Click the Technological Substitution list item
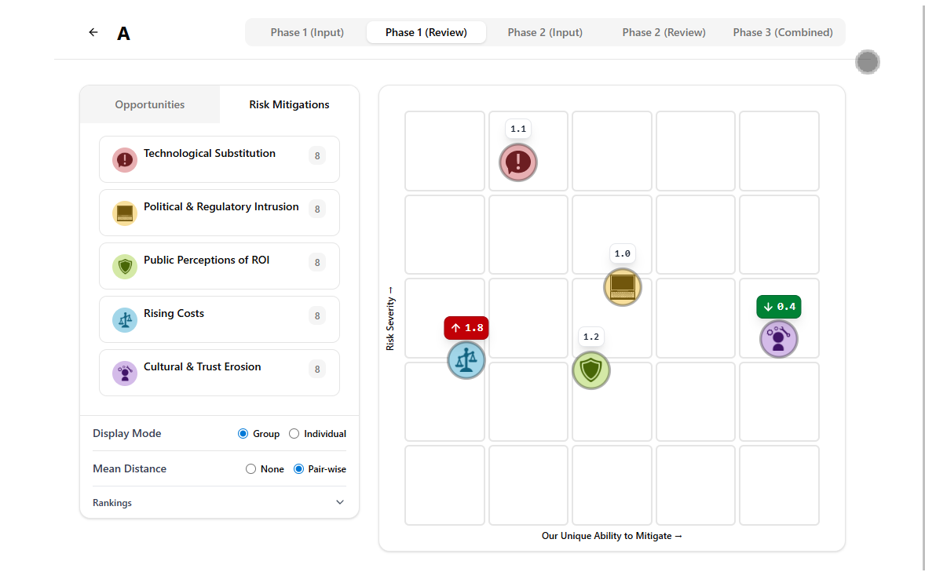The width and height of the screenshot is (925, 572). coord(219,159)
